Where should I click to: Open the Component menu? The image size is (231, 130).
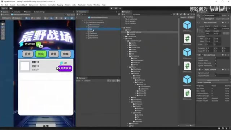coord(34,5)
